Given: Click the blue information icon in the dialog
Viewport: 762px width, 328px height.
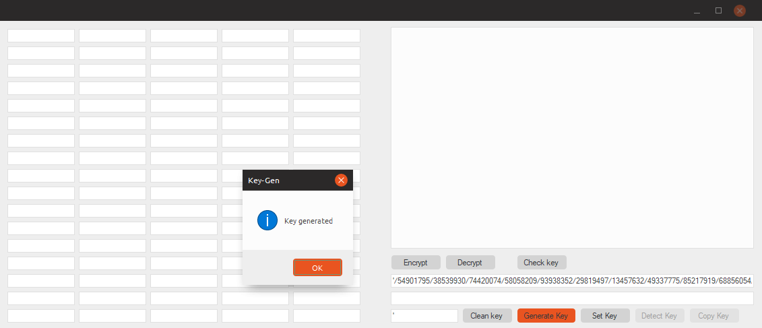Looking at the screenshot, I should pos(267,220).
